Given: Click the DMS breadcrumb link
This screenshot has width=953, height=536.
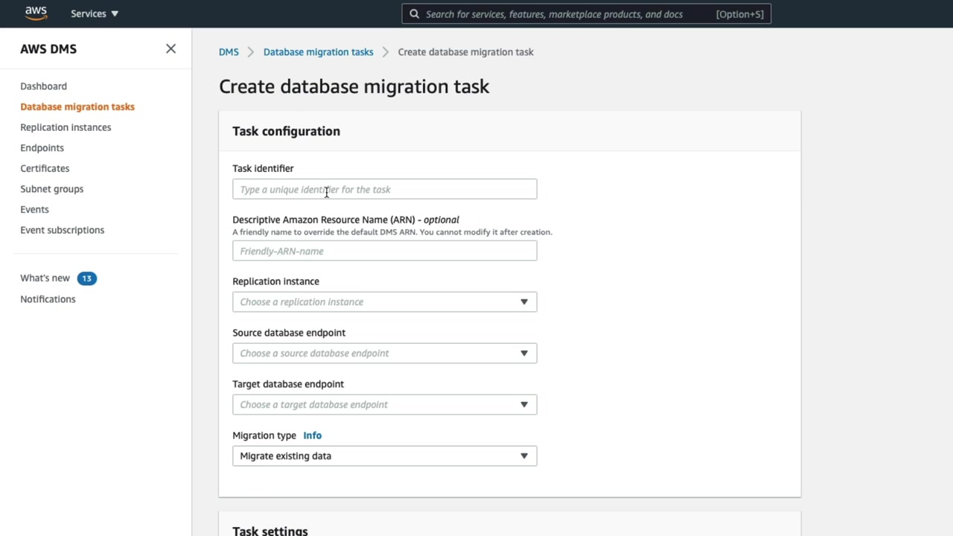Looking at the screenshot, I should [229, 52].
